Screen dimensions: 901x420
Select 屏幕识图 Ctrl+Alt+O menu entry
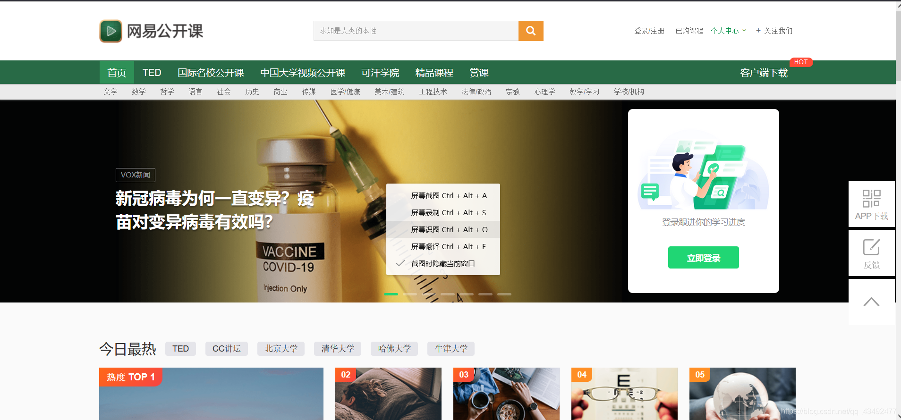pyautogui.click(x=443, y=229)
